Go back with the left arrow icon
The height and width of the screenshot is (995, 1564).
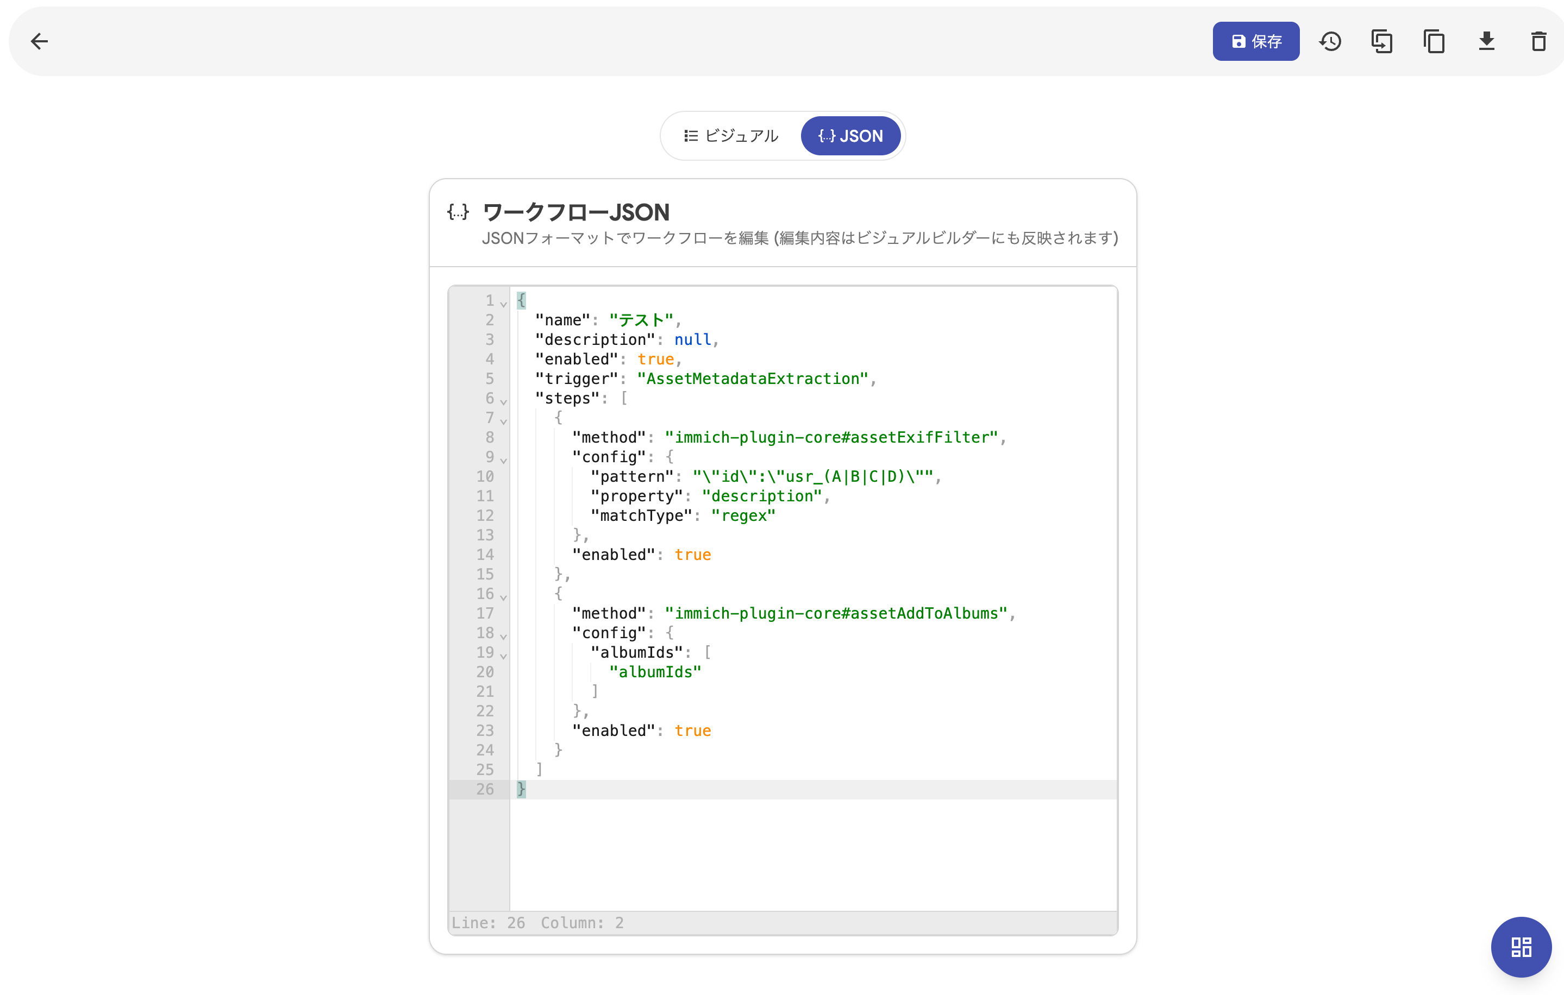tap(40, 41)
